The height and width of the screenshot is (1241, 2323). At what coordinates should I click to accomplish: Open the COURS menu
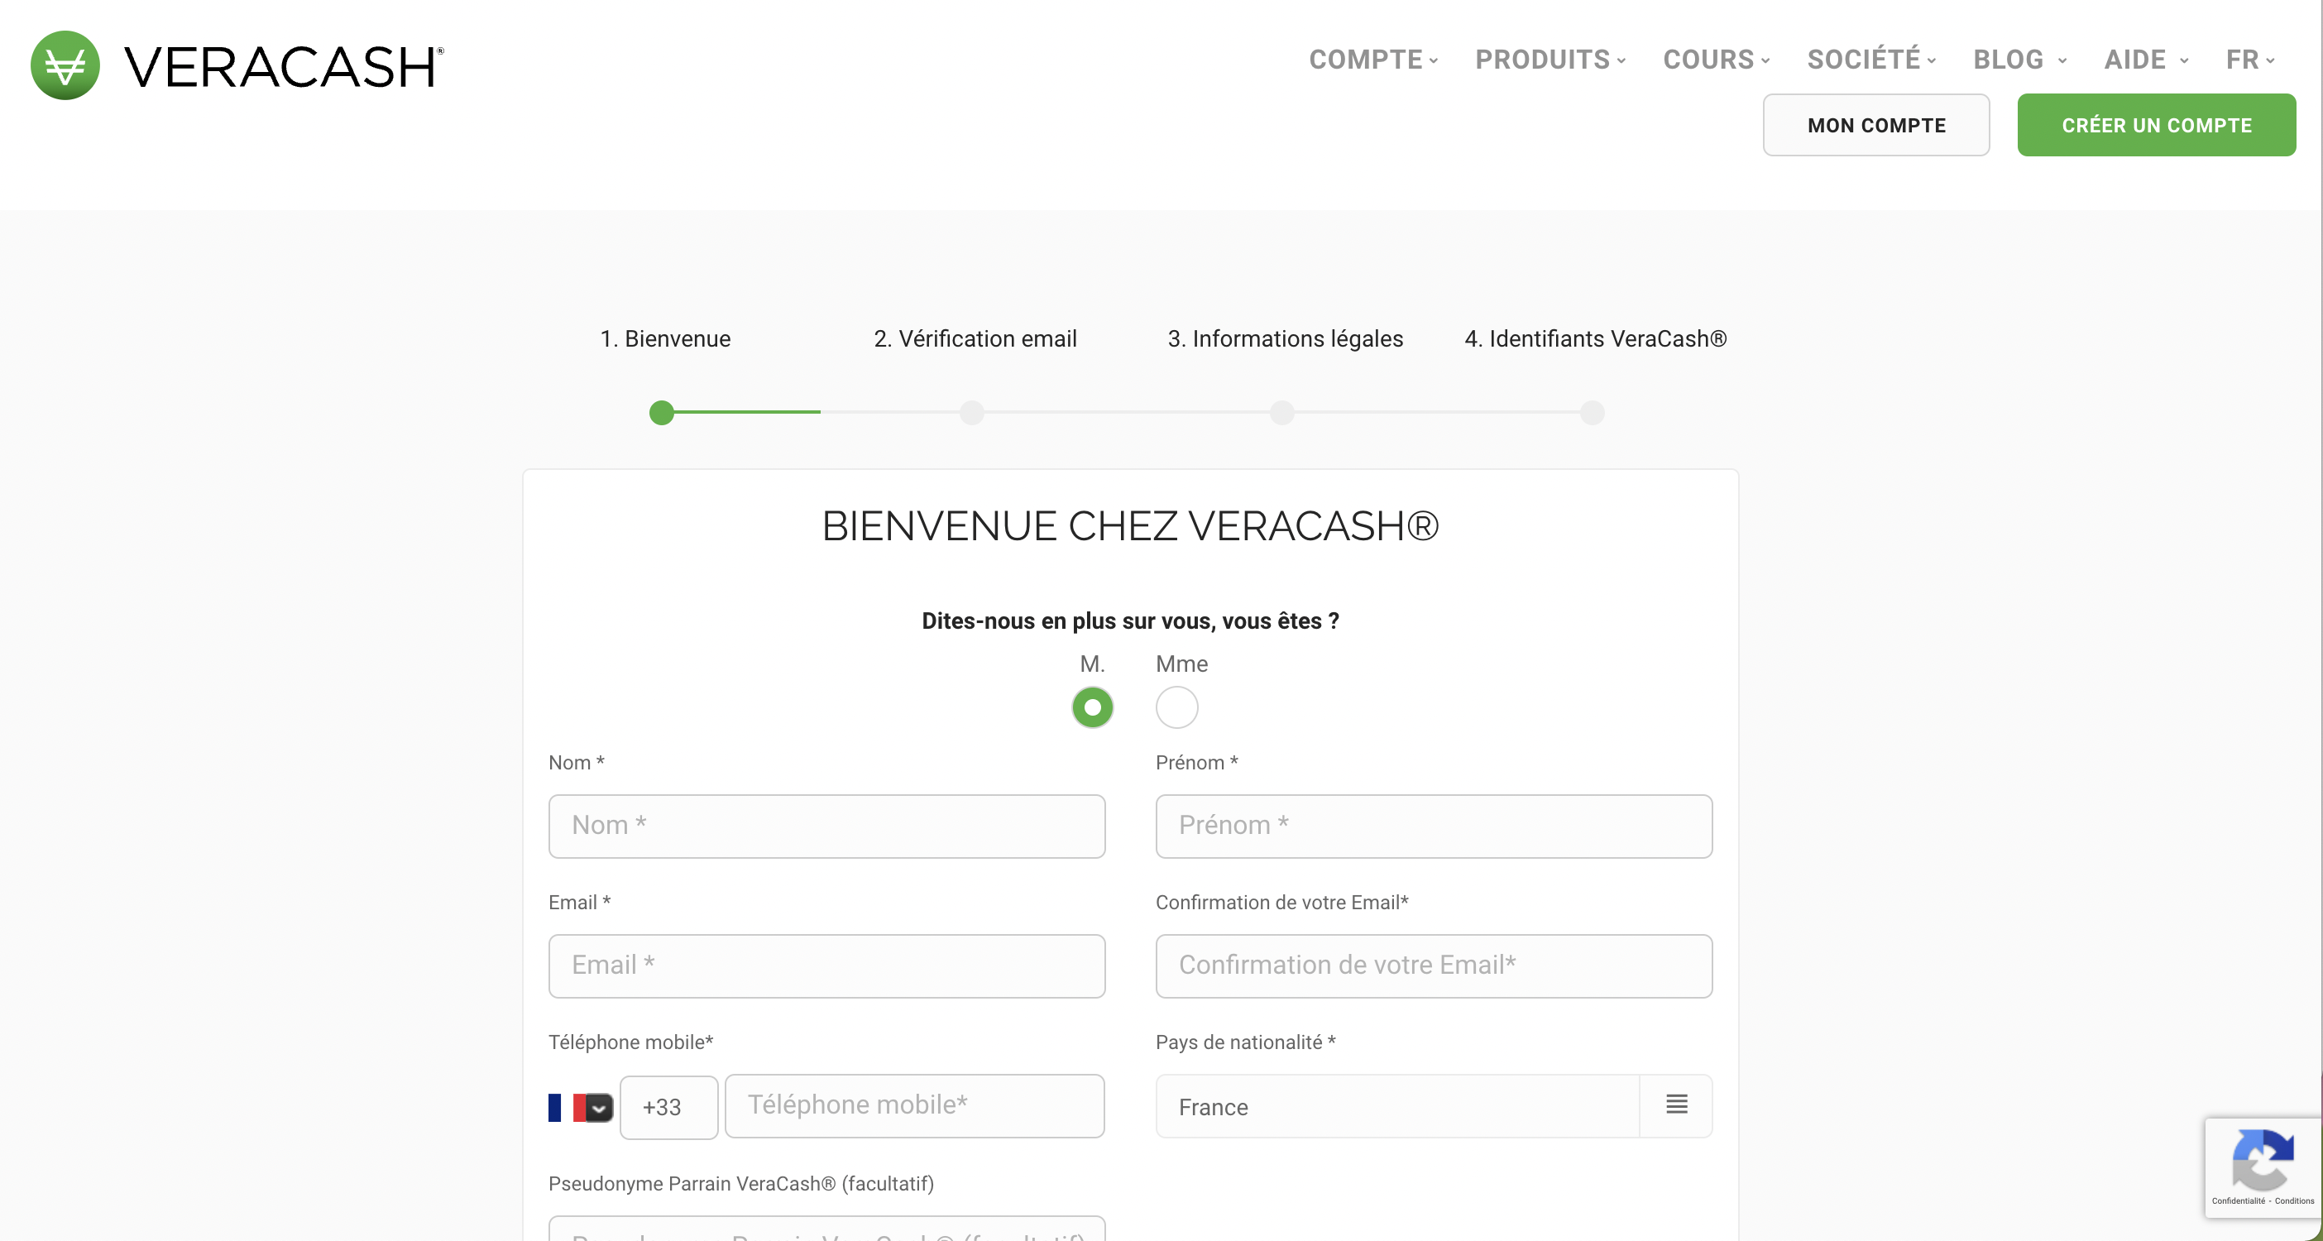[1716, 60]
